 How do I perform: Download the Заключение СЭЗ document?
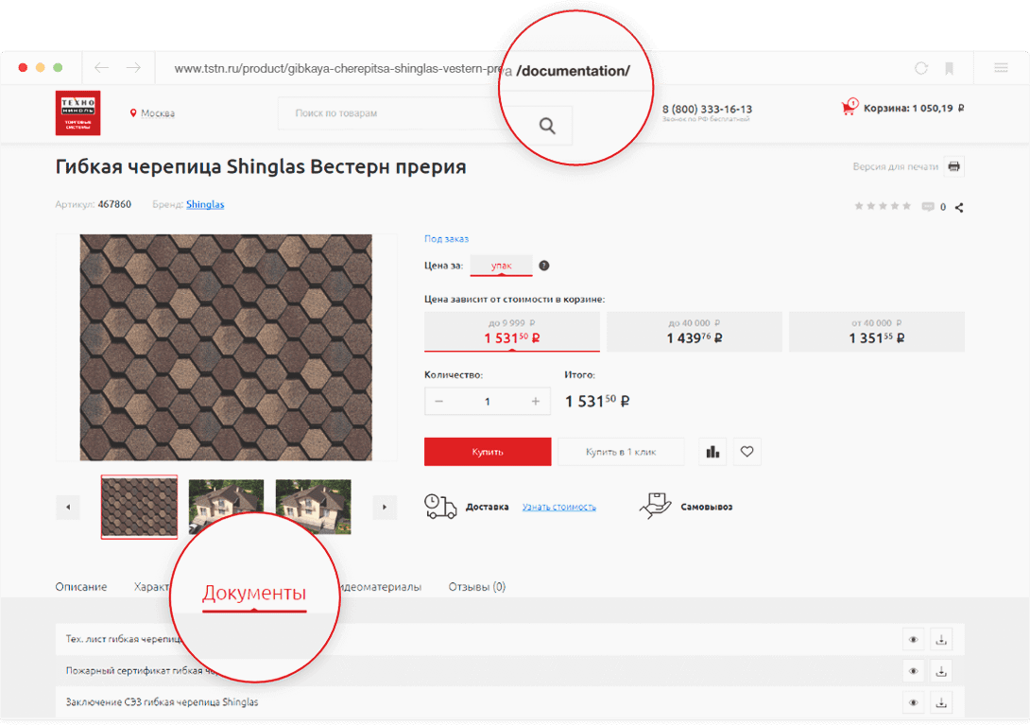pyautogui.click(x=941, y=702)
